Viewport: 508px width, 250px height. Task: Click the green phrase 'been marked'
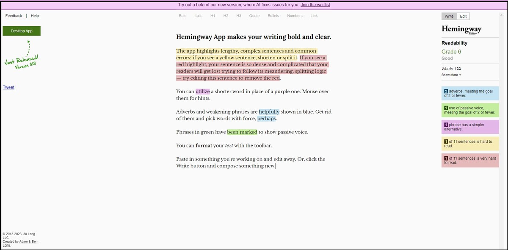point(242,132)
